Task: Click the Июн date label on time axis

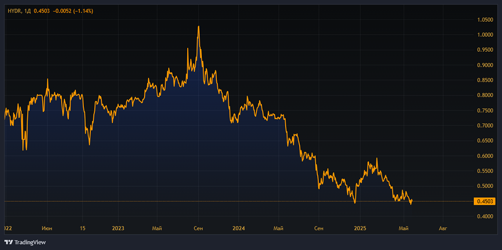Action: click(47, 228)
